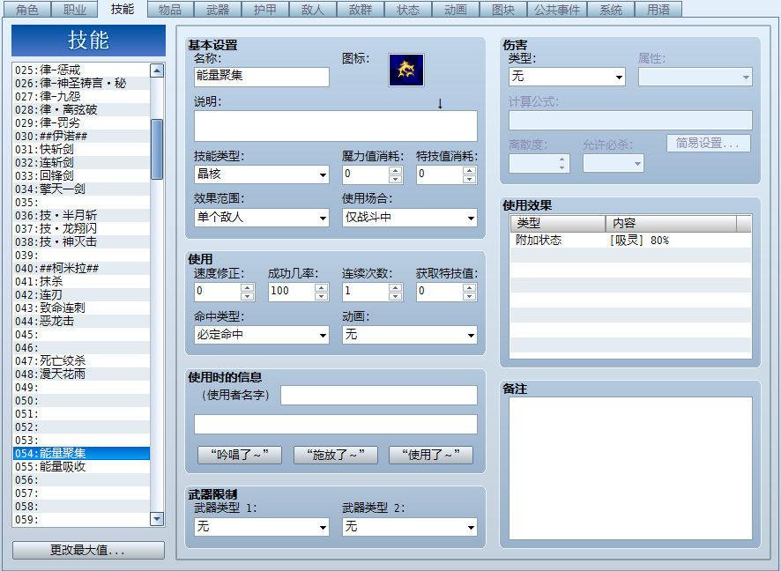Decrease the 获取特技值 value
The height and width of the screenshot is (571, 781).
pyautogui.click(x=469, y=296)
